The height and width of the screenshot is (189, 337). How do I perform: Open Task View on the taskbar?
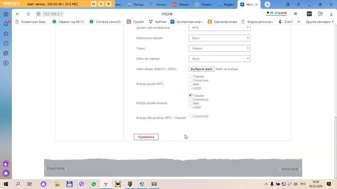point(29,184)
